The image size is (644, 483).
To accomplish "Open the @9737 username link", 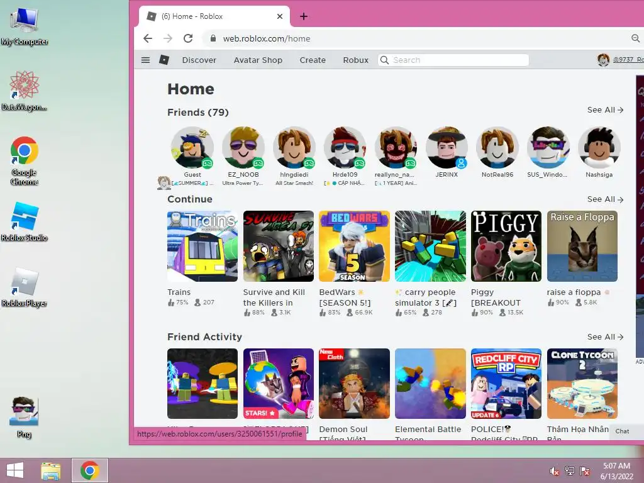I will pos(628,60).
